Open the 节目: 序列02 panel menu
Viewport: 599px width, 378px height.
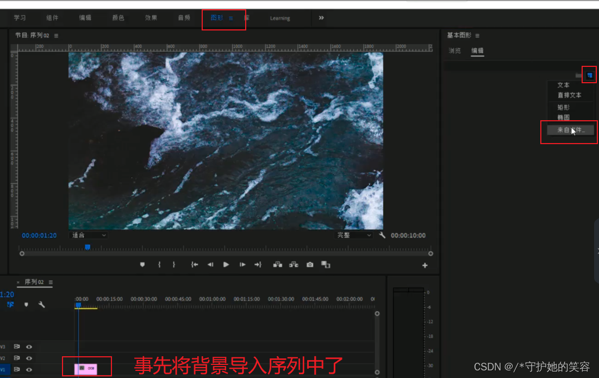click(56, 35)
